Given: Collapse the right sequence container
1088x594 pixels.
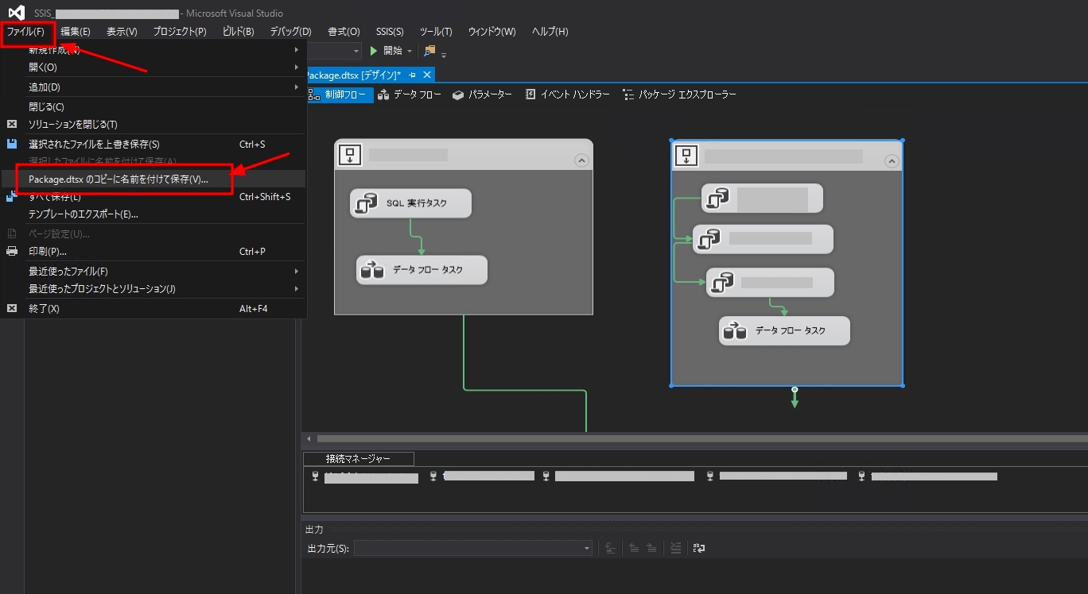Looking at the screenshot, I should (892, 161).
